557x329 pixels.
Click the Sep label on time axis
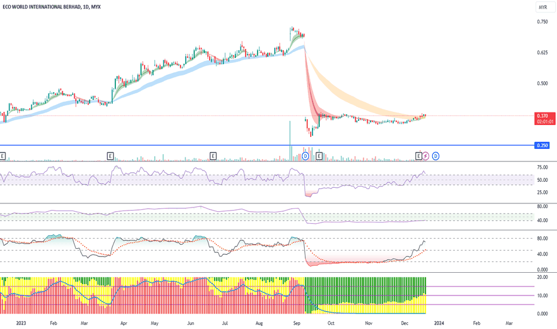pyautogui.click(x=296, y=323)
